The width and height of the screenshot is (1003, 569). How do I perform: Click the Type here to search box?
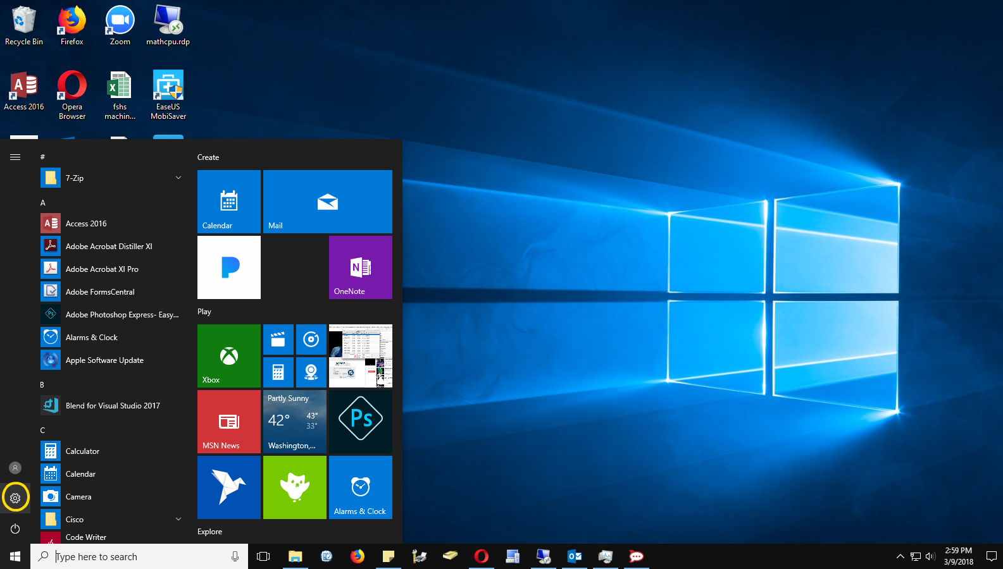pos(139,556)
